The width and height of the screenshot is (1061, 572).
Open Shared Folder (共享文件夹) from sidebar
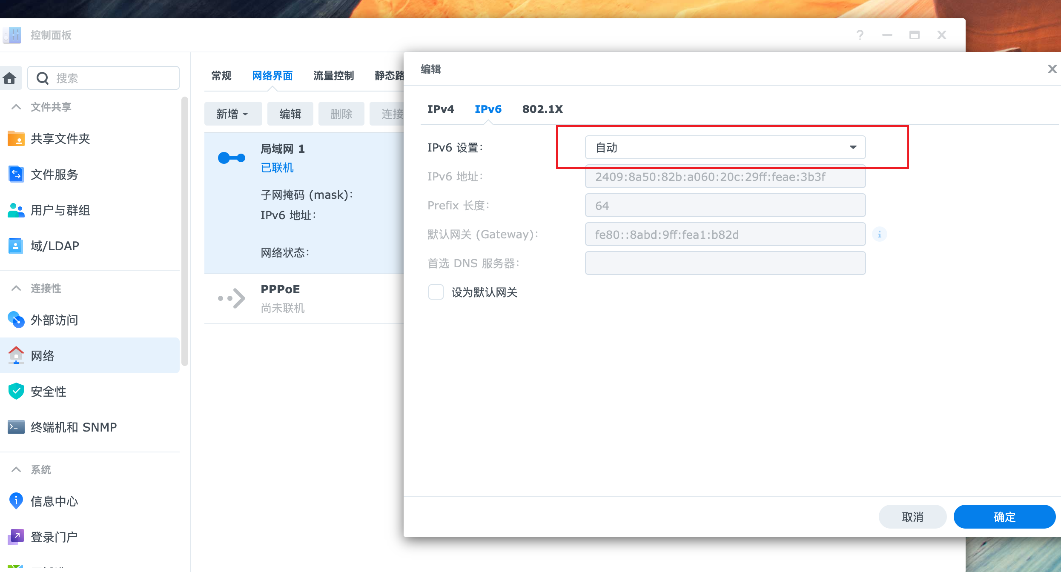pos(60,139)
